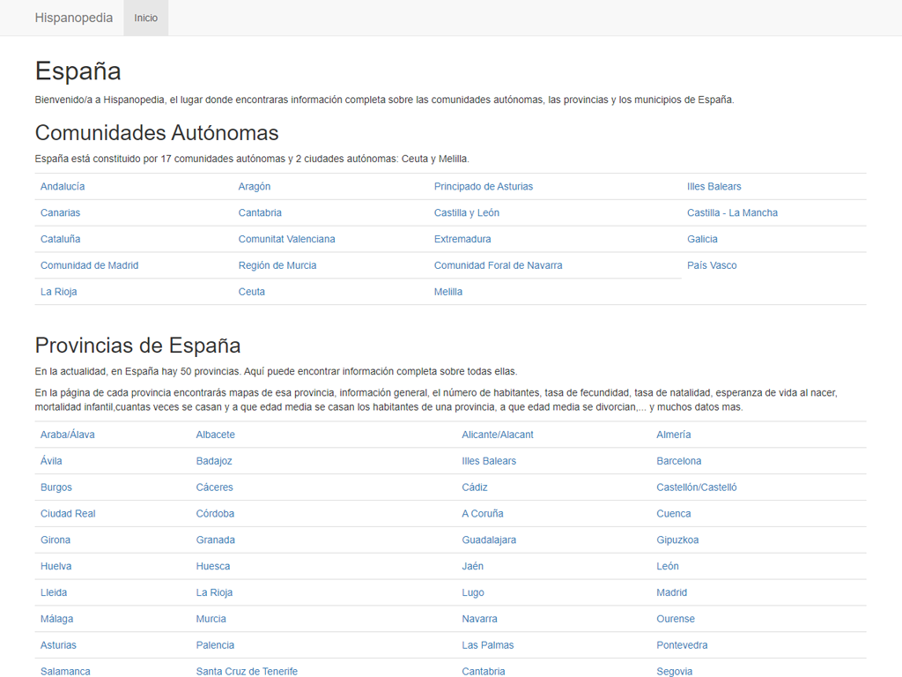902x677 pixels.
Task: Visit the Melilla autonomous city page
Action: coord(448,293)
